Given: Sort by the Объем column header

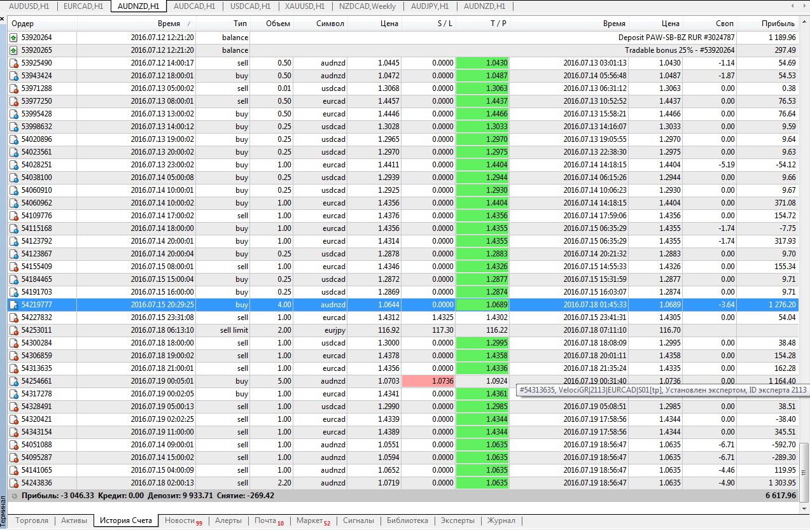Looking at the screenshot, I should tap(272, 24).
